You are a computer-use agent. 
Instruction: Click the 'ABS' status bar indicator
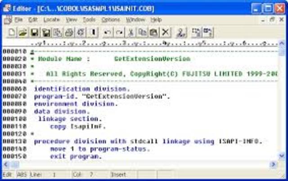(x=22, y=175)
